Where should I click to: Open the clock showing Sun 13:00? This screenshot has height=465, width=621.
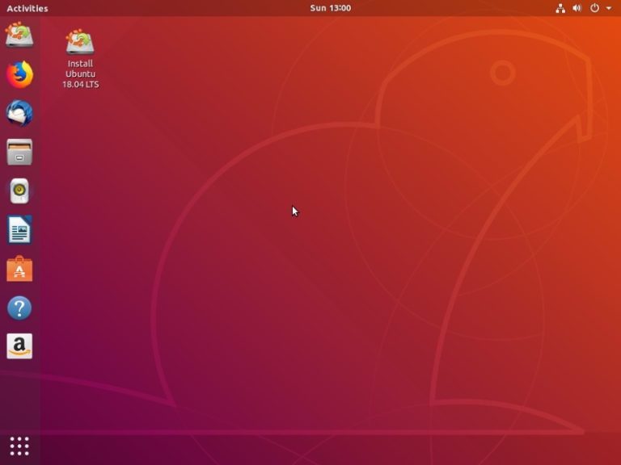330,8
